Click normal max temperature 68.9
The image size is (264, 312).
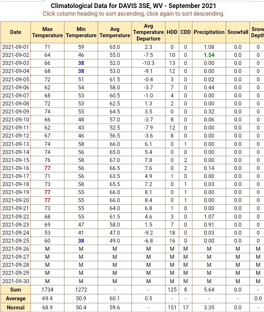click(47, 308)
